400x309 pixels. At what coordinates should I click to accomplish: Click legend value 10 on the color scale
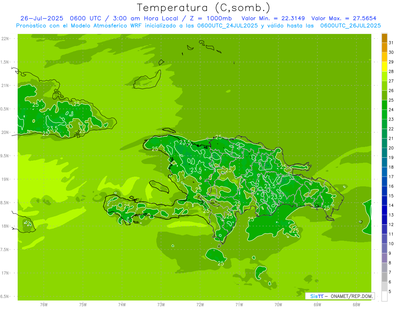[391, 244]
